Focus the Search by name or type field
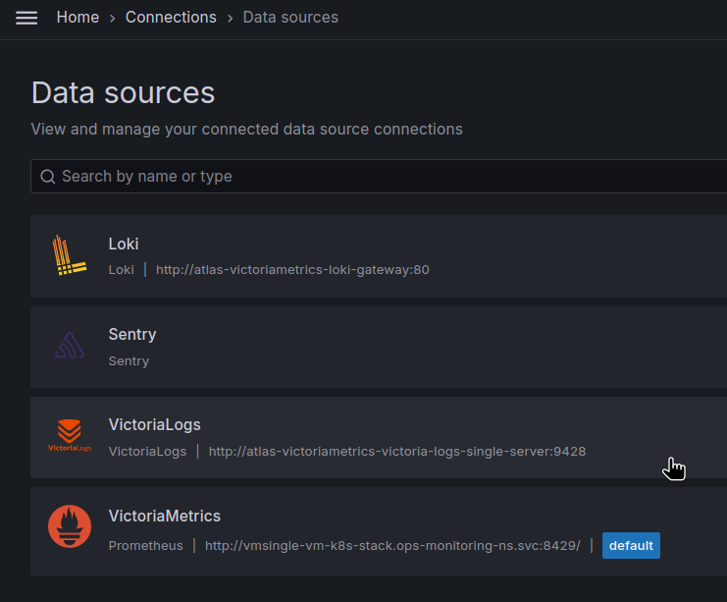 (x=379, y=177)
